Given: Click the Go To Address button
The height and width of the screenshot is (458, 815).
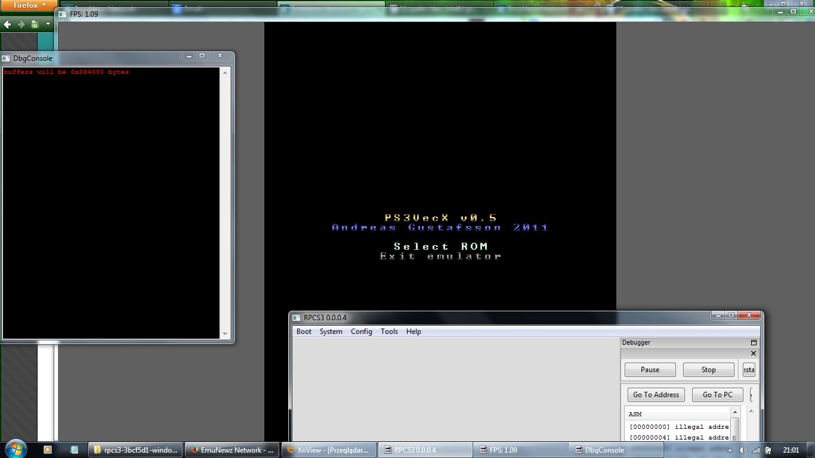Looking at the screenshot, I should coord(656,395).
